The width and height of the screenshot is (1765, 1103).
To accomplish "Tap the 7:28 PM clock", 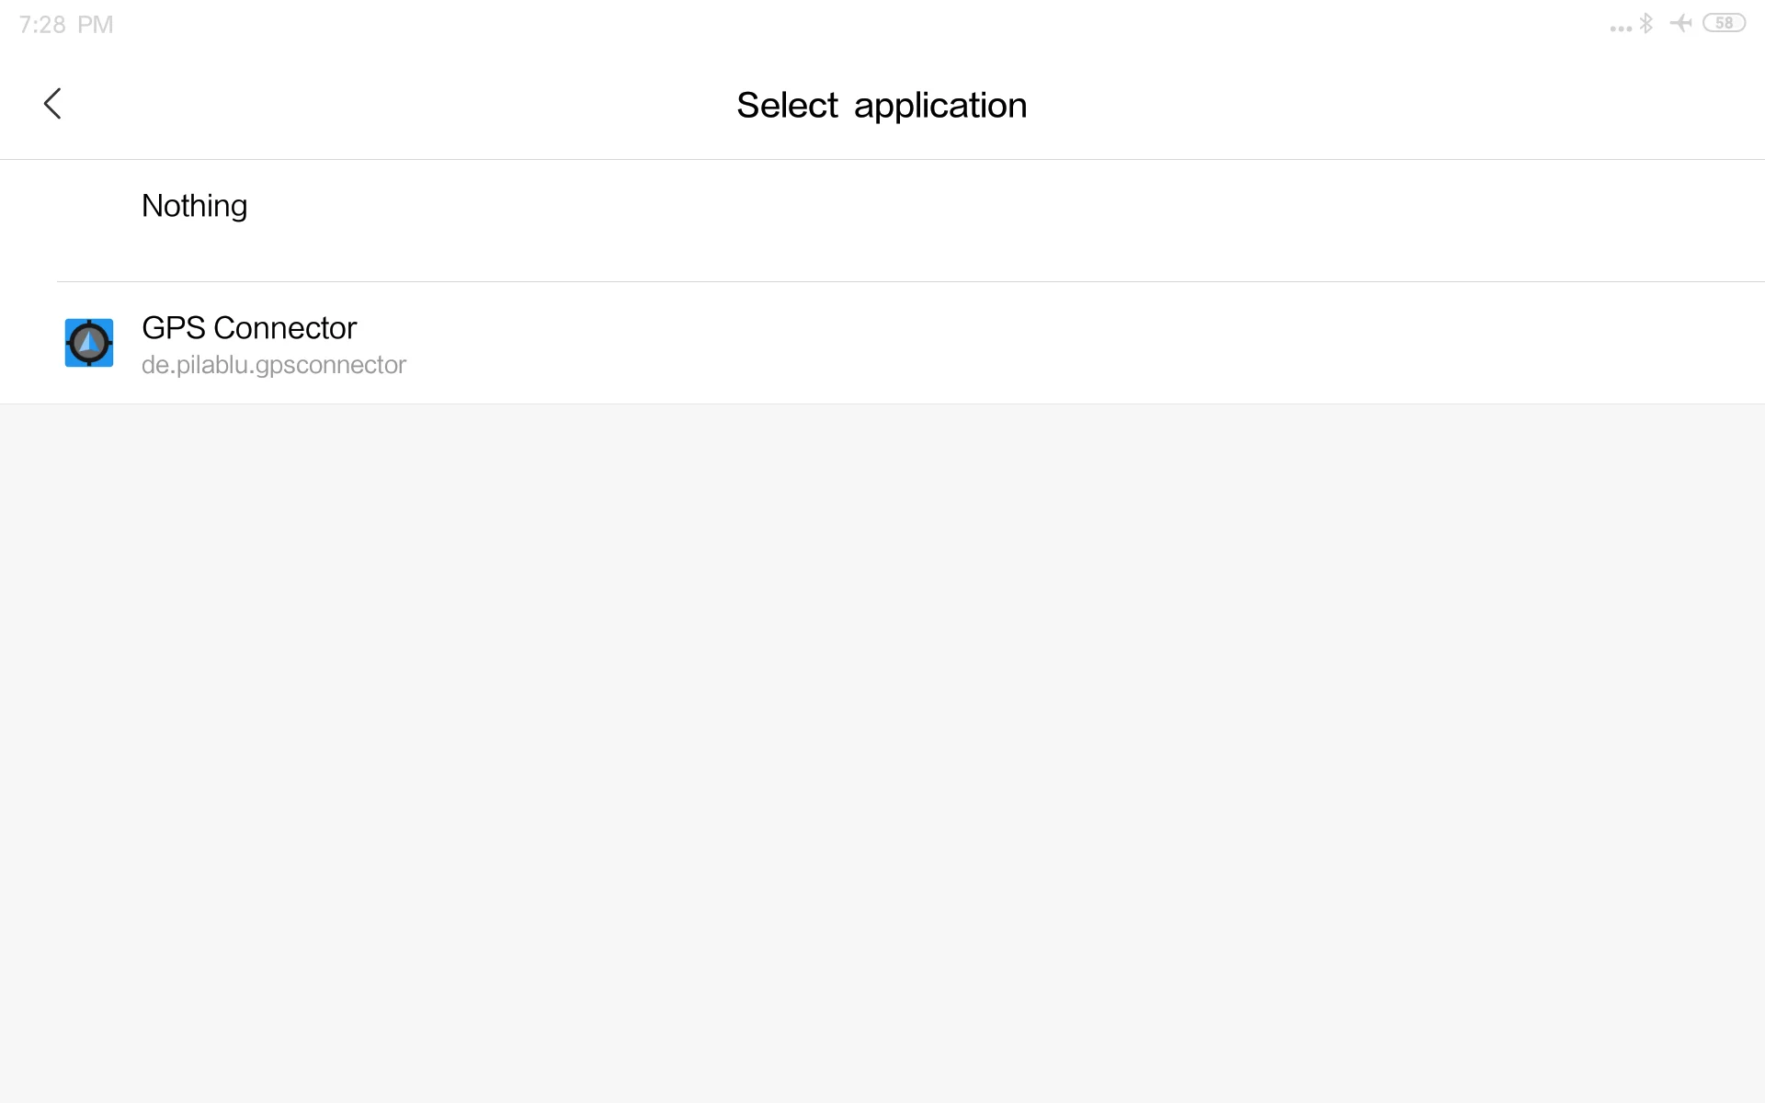I will tap(66, 25).
